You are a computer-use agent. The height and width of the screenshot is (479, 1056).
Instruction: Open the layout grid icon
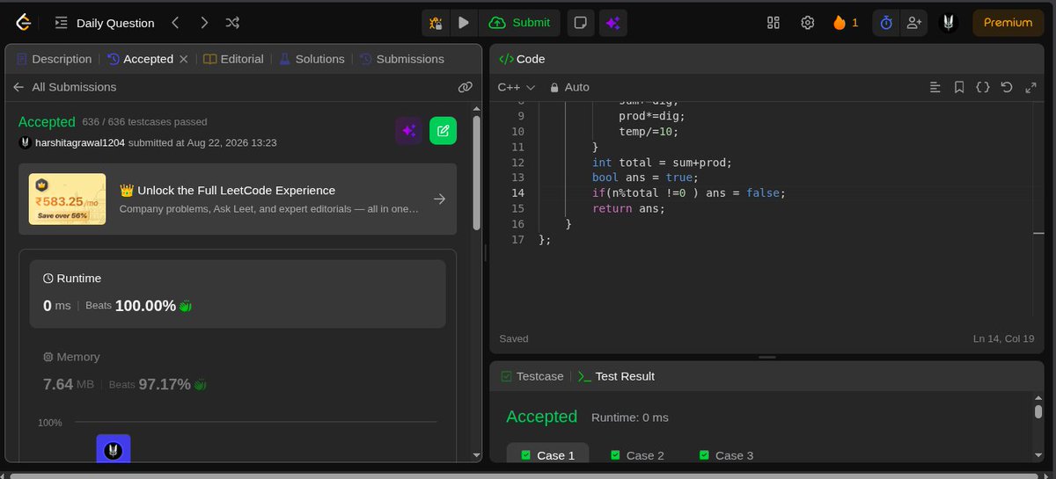pyautogui.click(x=774, y=23)
